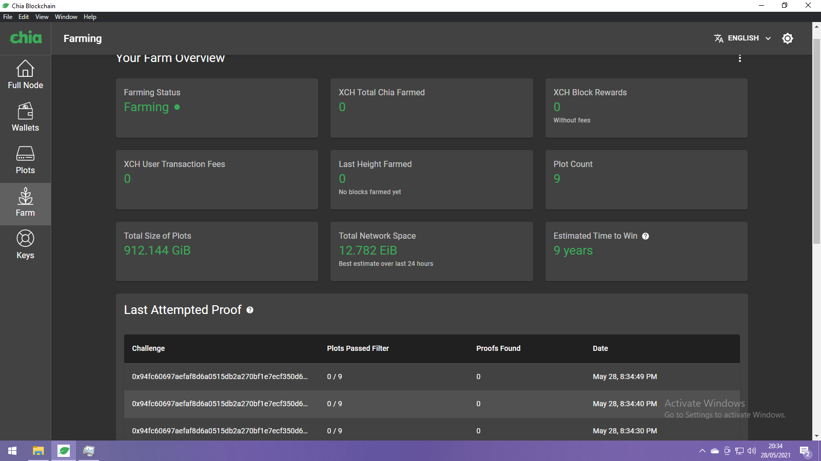Select the Farm sidebar item
This screenshot has width=821, height=461.
[x=25, y=203]
